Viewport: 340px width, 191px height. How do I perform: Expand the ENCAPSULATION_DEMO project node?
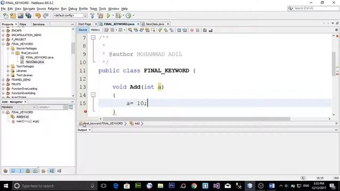tap(3, 35)
